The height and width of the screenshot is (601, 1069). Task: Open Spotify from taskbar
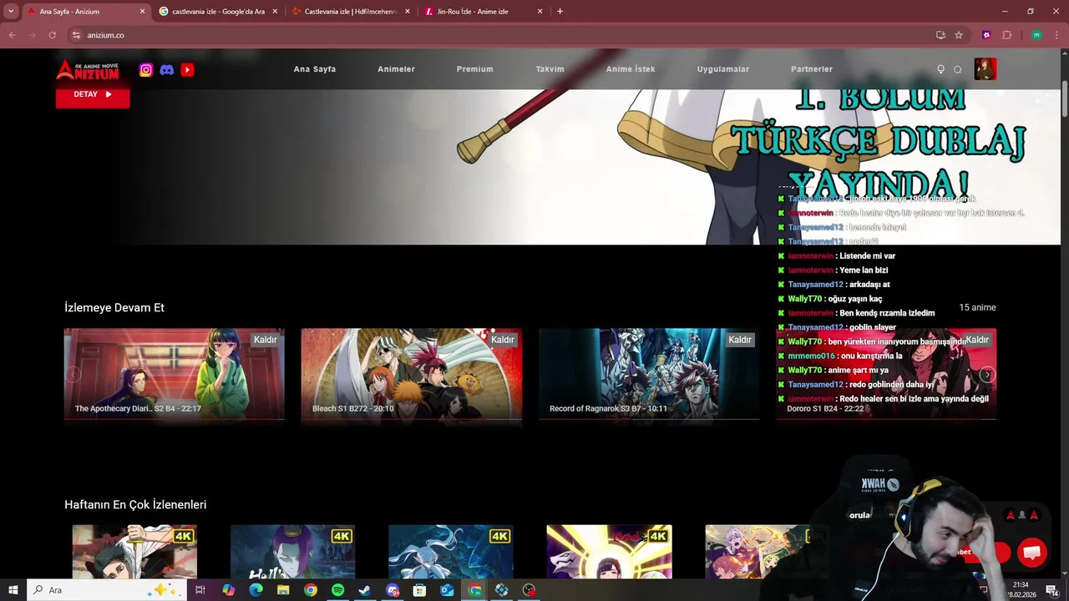coord(337,590)
